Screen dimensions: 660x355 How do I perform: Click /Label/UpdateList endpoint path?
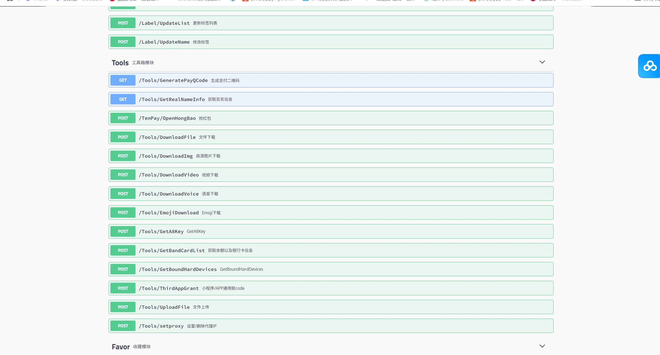[x=164, y=23]
